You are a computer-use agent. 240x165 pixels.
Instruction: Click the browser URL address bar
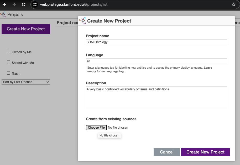[131, 4]
